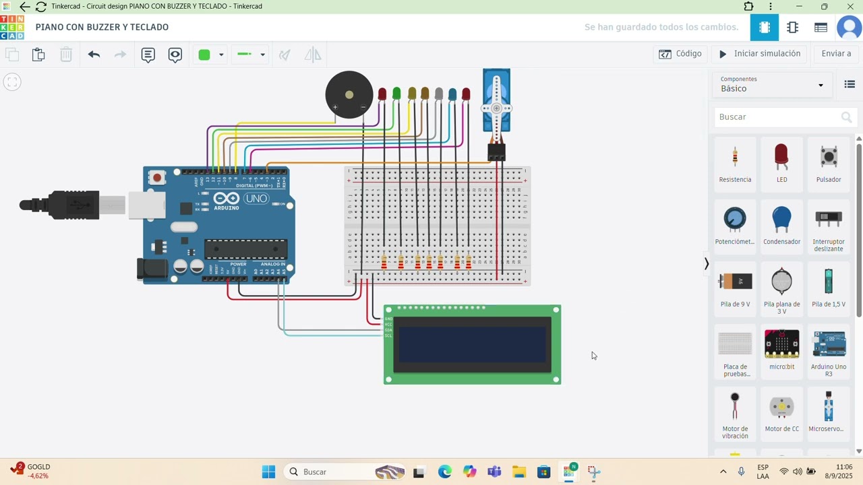
Task: Click the mirror flip icon
Action: click(x=313, y=55)
